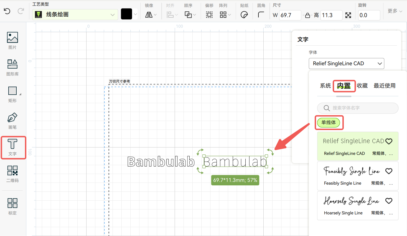This screenshot has width=407, height=236.
Task: Click the 旋转 rotation input field
Action: point(369,15)
